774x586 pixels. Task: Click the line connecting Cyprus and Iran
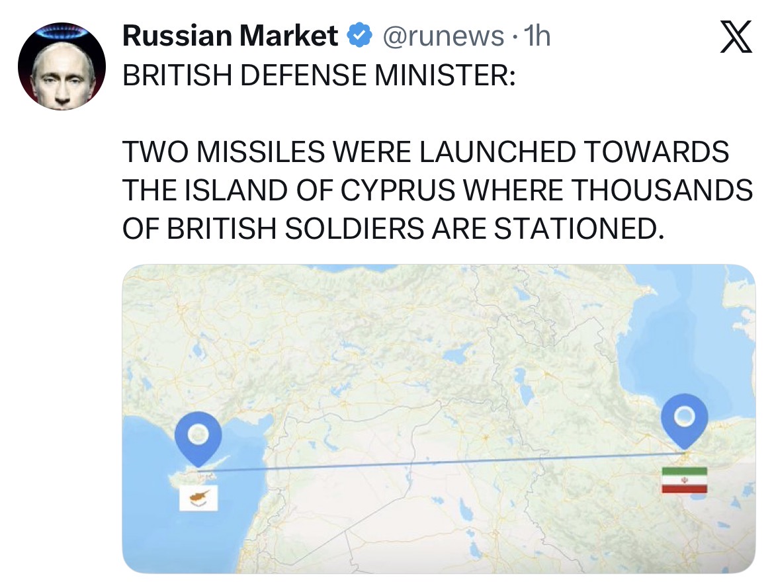pyautogui.click(x=437, y=463)
